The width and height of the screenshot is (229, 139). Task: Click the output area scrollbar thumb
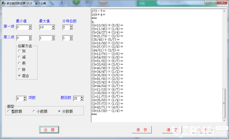coord(224,103)
